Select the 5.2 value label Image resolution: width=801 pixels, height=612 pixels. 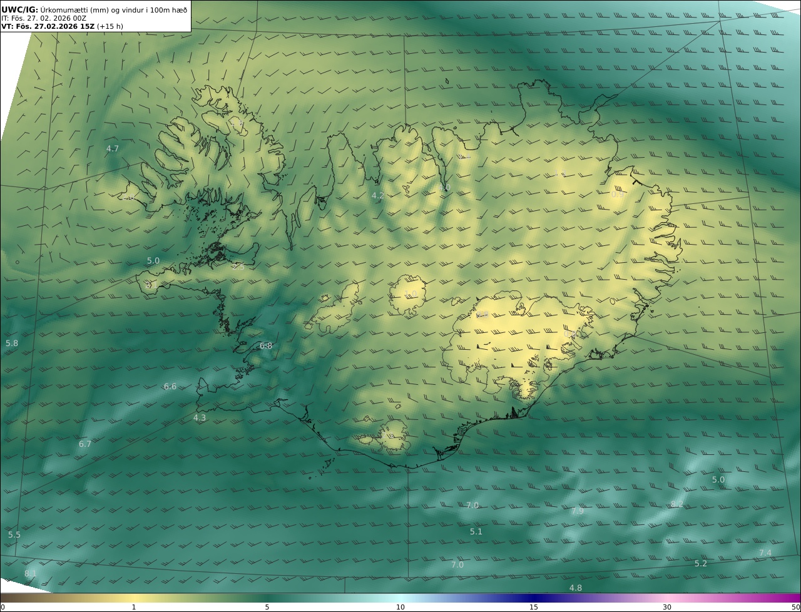coord(701,564)
